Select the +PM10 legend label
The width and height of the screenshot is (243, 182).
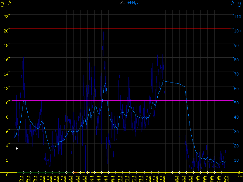coord(132,3)
